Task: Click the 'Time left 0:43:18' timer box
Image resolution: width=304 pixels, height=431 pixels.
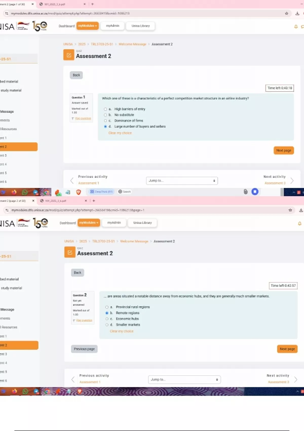Action: click(x=279, y=88)
